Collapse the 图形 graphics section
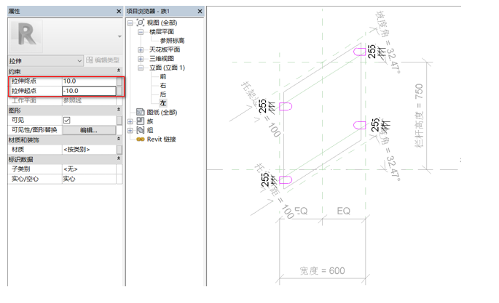 click(119, 110)
